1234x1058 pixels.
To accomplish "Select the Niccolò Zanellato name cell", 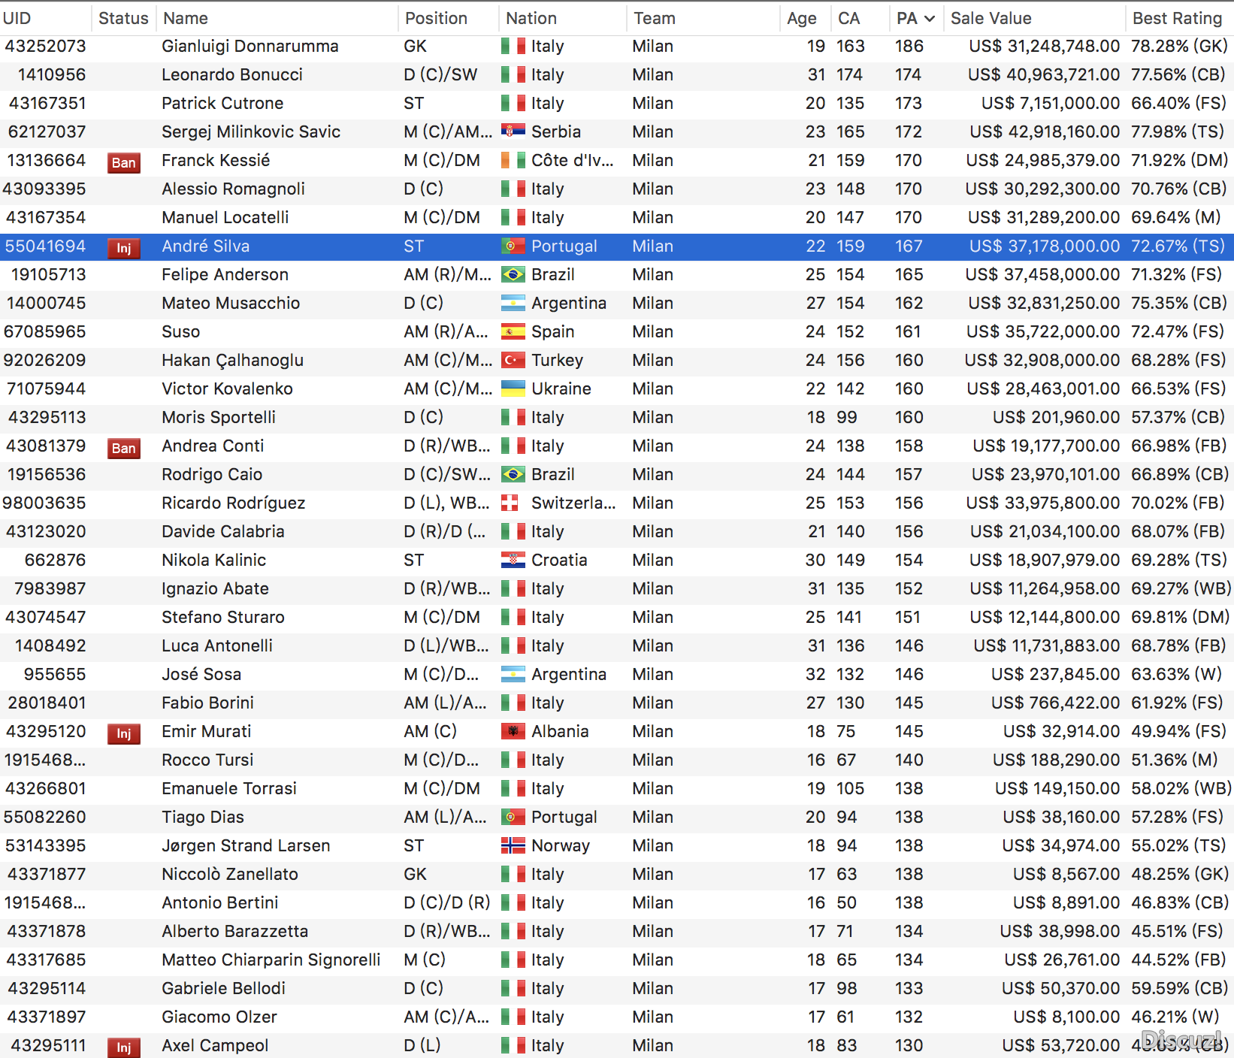I will 230,874.
